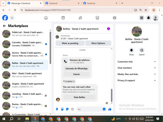Open the apps grid menu
The height and width of the screenshot is (122, 163).
click(x=141, y=18)
